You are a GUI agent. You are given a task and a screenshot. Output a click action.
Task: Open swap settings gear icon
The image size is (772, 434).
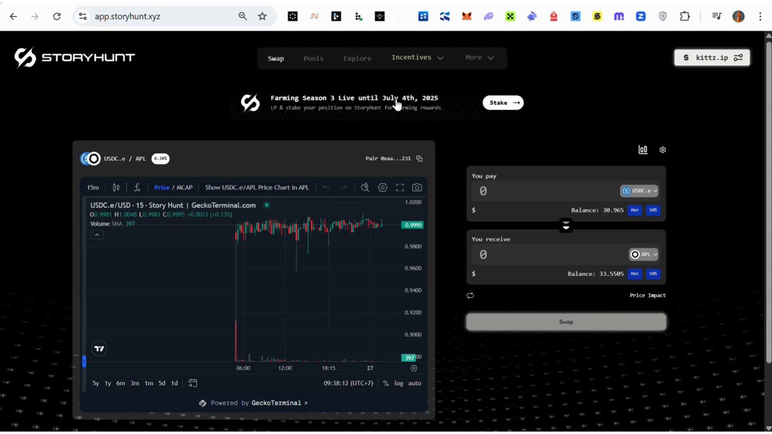click(x=663, y=150)
